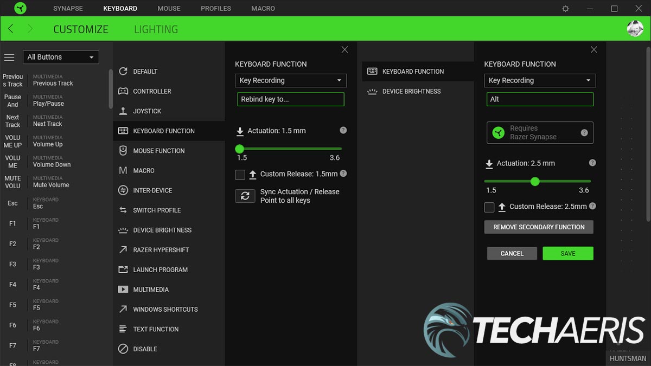
Task: Open help for Actuation 2.5 mm
Action: coord(592,163)
